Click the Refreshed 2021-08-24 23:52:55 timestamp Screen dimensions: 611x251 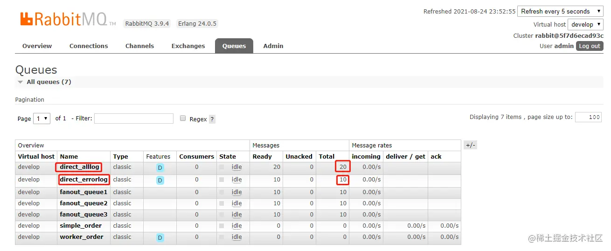[470, 11]
